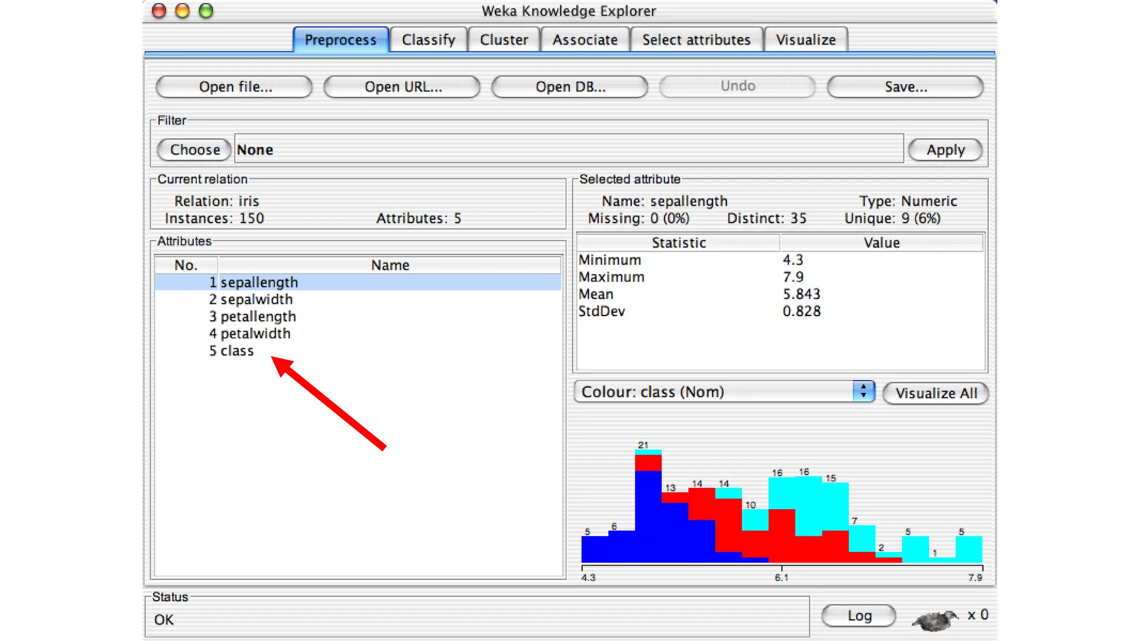The width and height of the screenshot is (1140, 641).
Task: Switch to the Classify tab
Action: [x=428, y=40]
